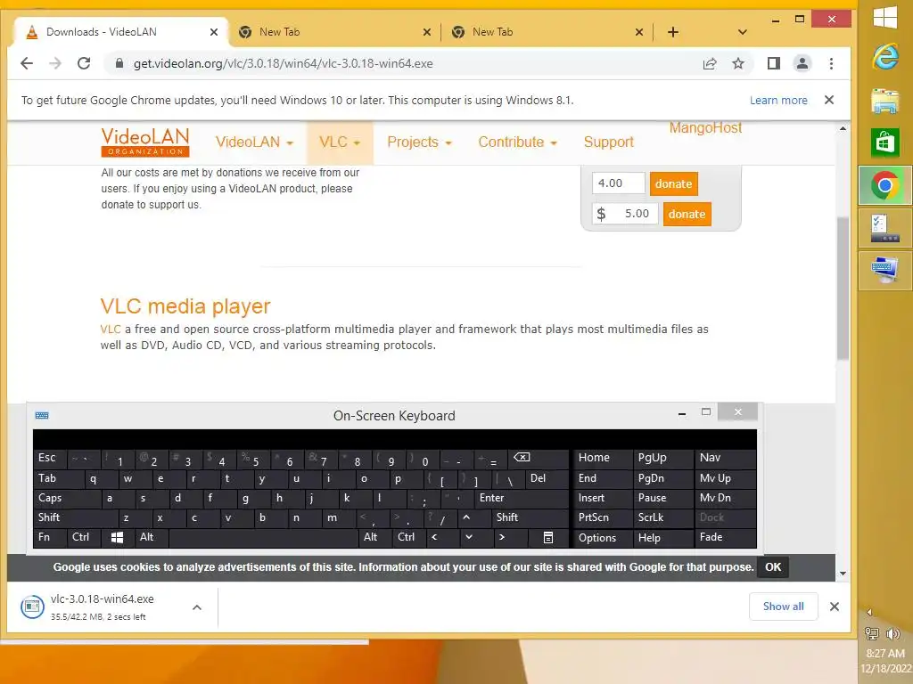This screenshot has height=684, width=913.
Task: Click the up arrow key on keyboard
Action: point(466,517)
